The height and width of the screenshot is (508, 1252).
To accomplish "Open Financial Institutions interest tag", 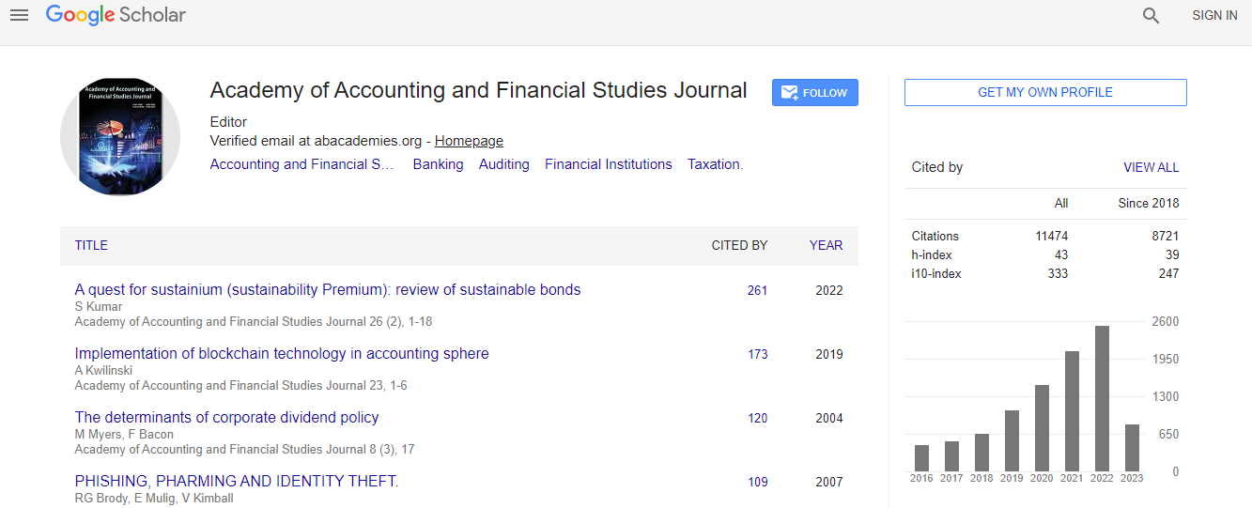I will [x=609, y=164].
